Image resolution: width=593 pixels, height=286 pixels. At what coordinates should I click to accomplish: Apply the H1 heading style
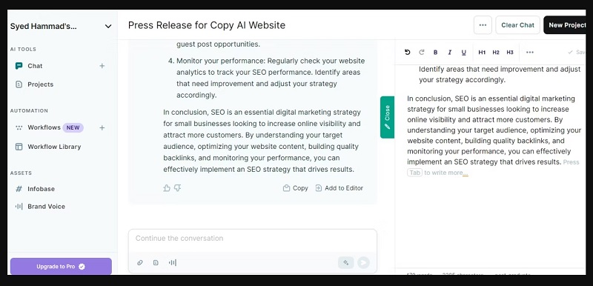point(482,53)
